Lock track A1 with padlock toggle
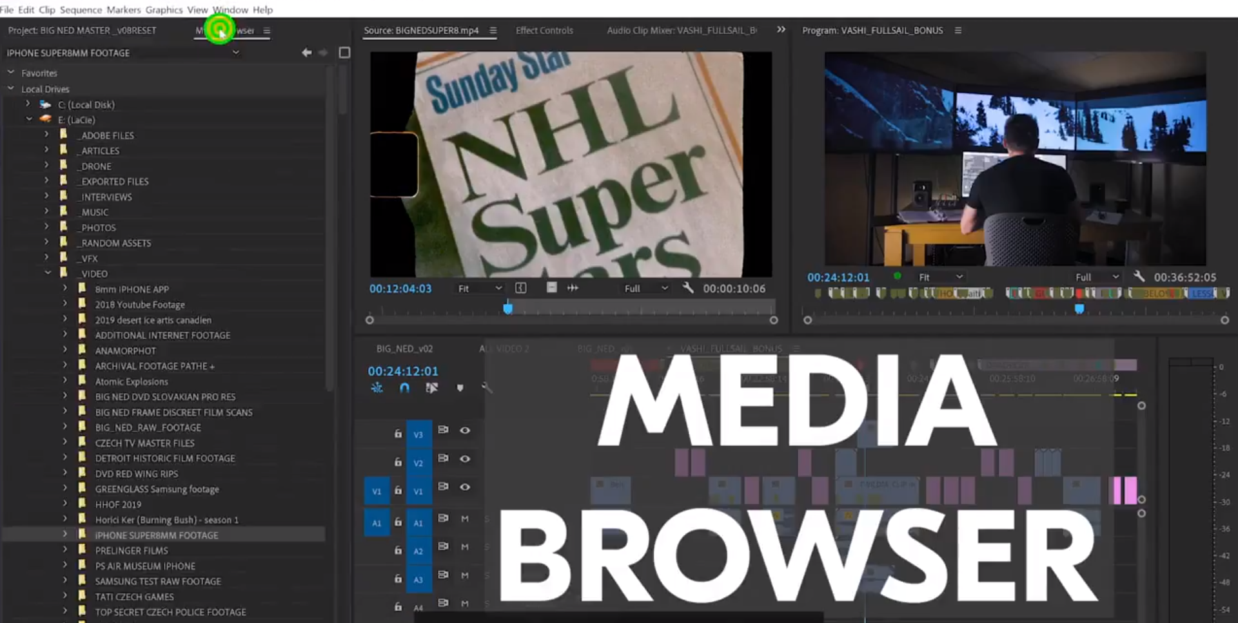 (x=398, y=522)
